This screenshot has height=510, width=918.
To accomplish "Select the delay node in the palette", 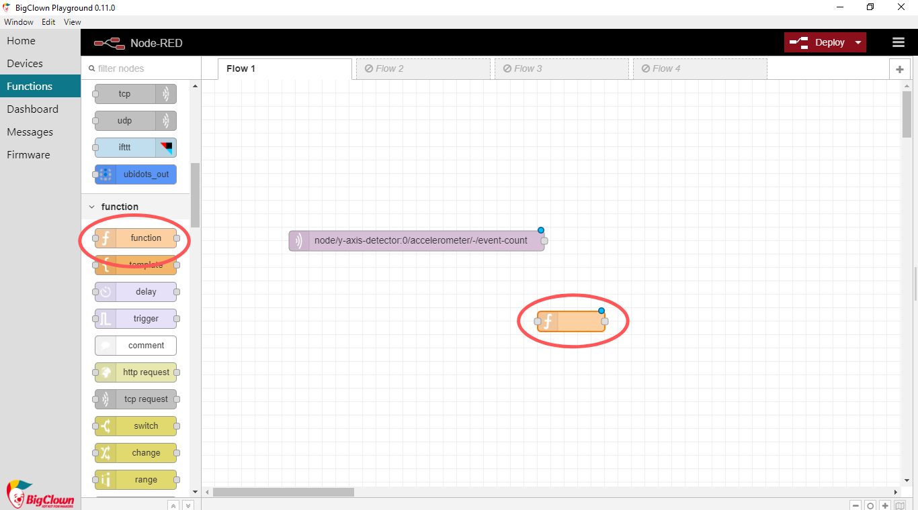I will (136, 292).
